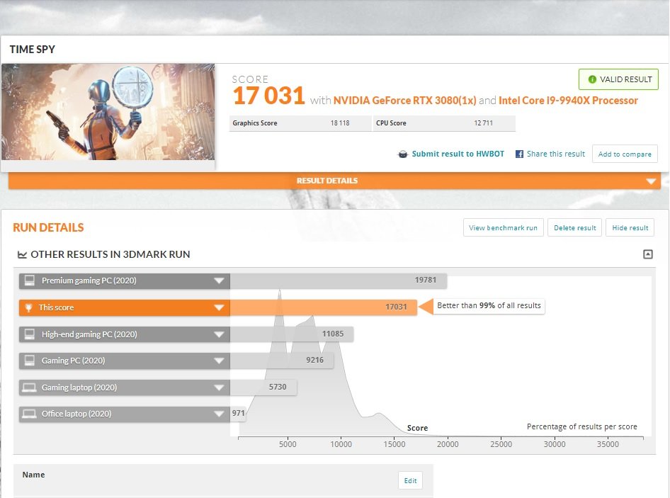Click the Edit button next to Name
The height and width of the screenshot is (498, 670).
410,480
